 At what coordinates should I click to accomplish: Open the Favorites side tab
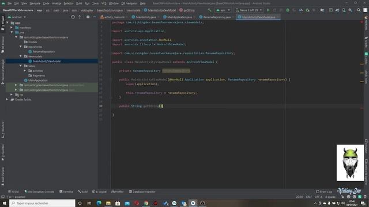[2, 152]
